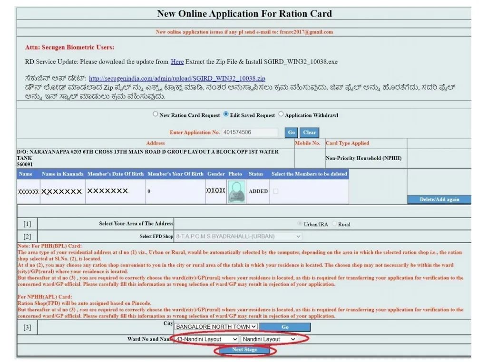Click Go button beside application number

pos(291,133)
